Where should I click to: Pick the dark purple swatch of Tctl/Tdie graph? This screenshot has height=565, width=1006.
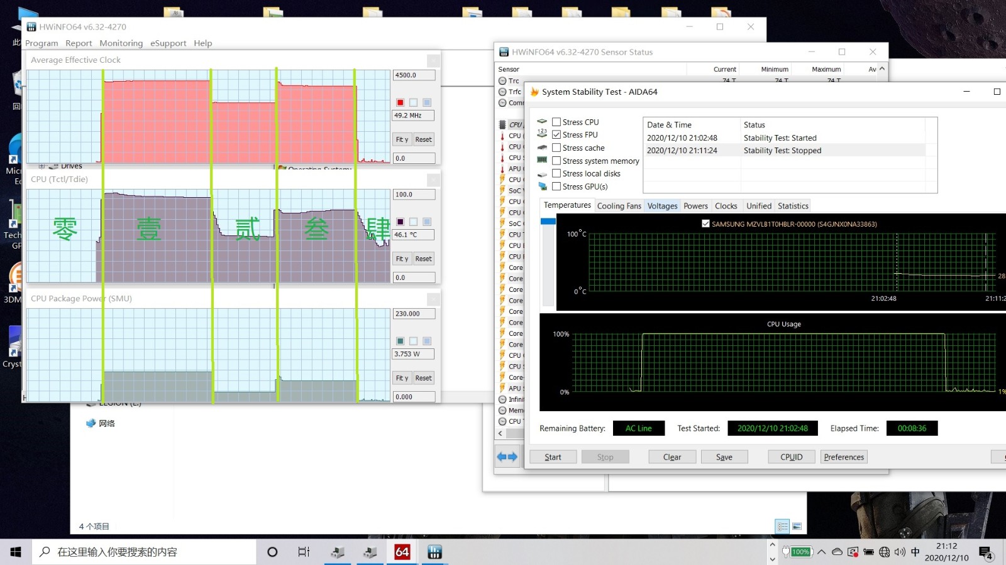click(400, 222)
